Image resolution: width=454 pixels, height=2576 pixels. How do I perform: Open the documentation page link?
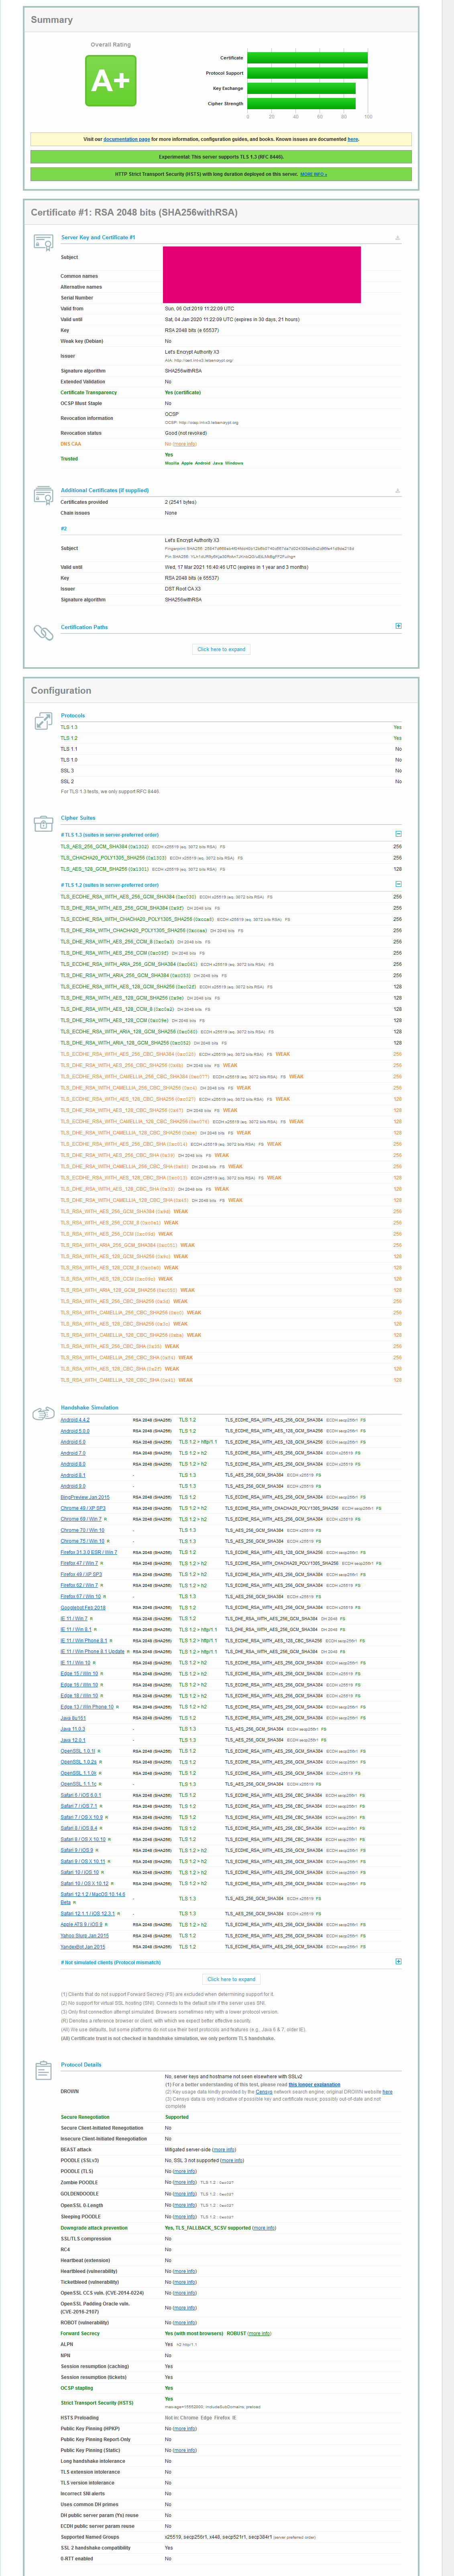pos(127,139)
